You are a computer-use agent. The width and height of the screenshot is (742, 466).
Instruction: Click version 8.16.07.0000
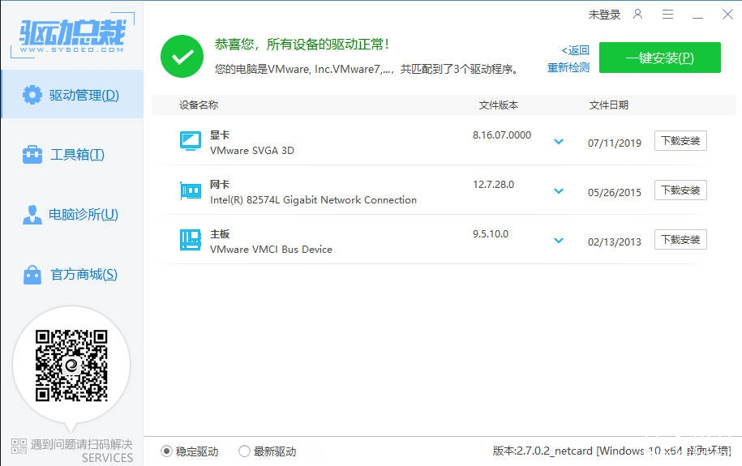click(x=502, y=135)
